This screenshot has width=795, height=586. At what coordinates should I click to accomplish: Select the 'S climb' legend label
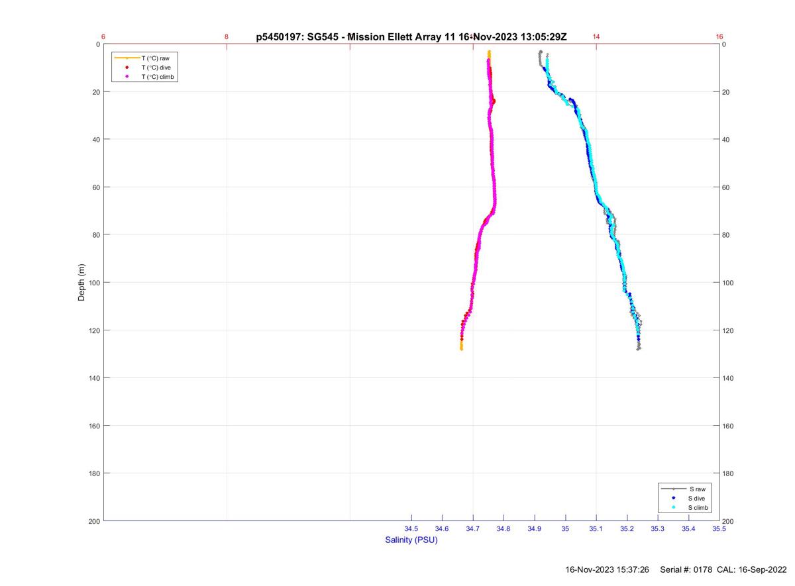[x=698, y=507]
